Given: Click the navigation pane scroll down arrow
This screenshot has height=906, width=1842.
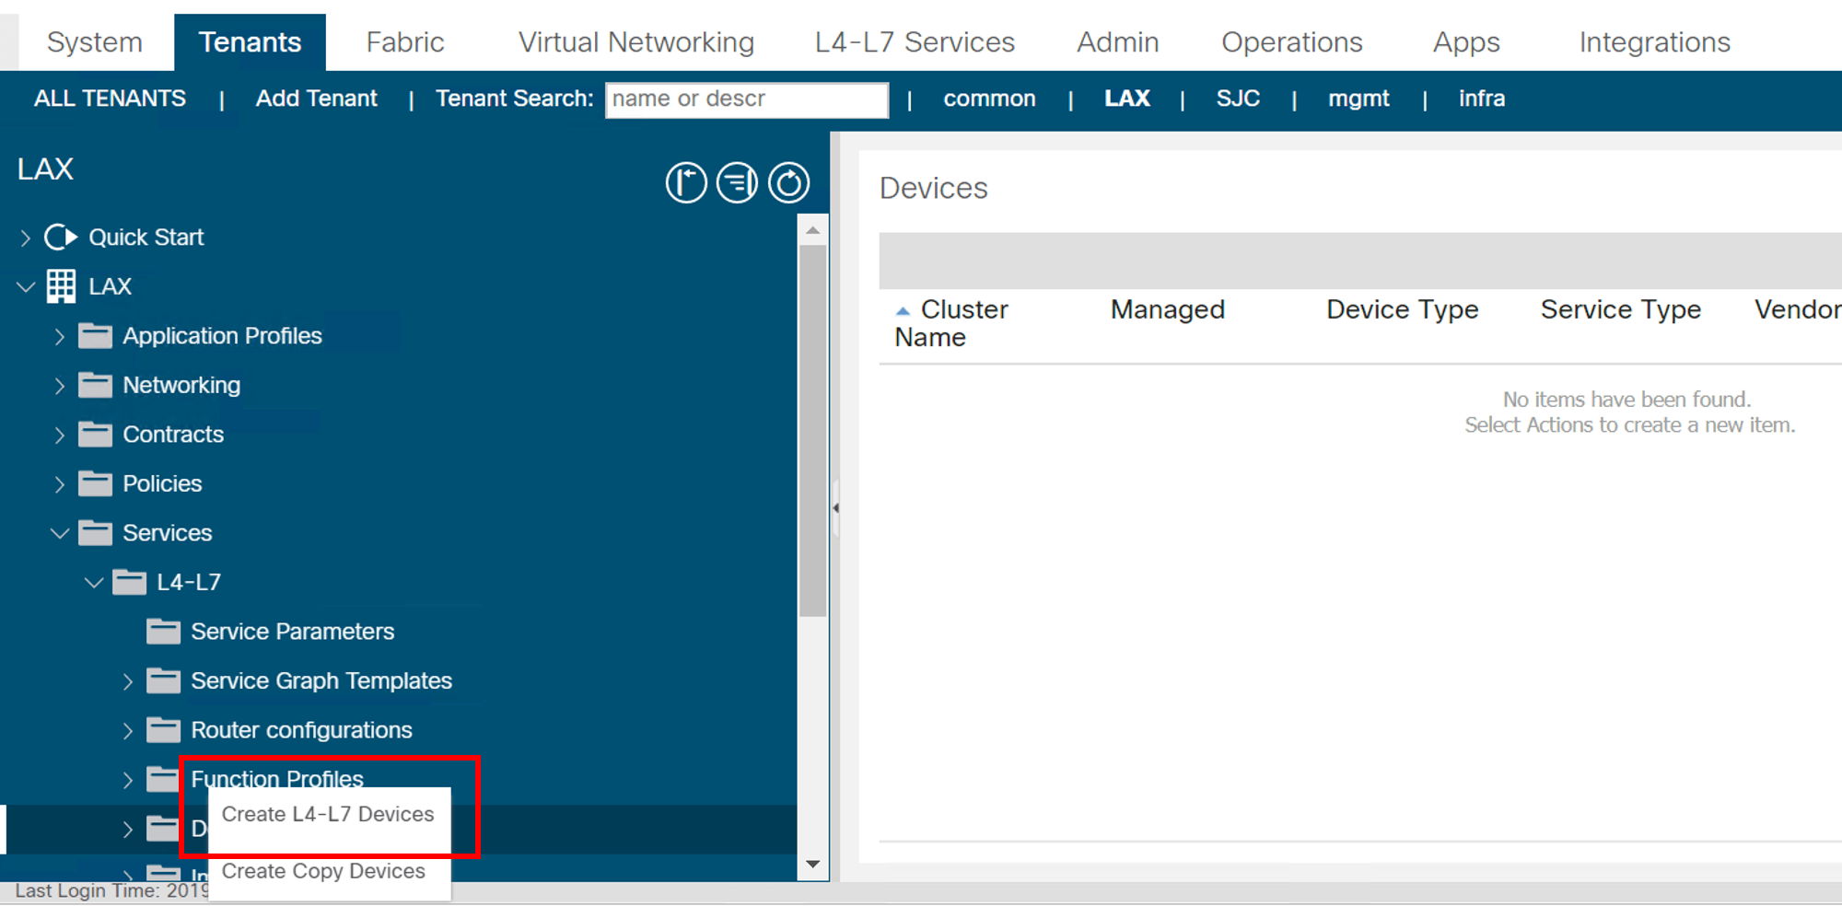Looking at the screenshot, I should [x=812, y=864].
